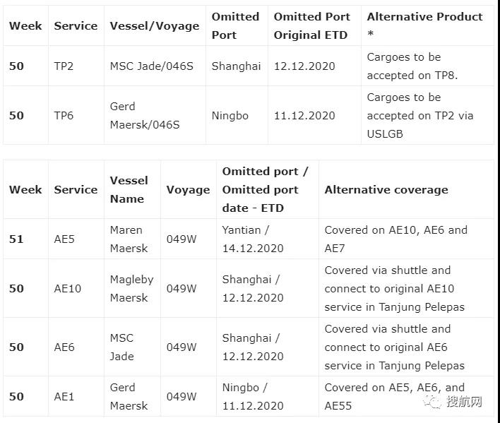Viewport: 500px width, 423px height.
Task: Select the "Omitted Port Original ETD" header
Action: pos(311,26)
